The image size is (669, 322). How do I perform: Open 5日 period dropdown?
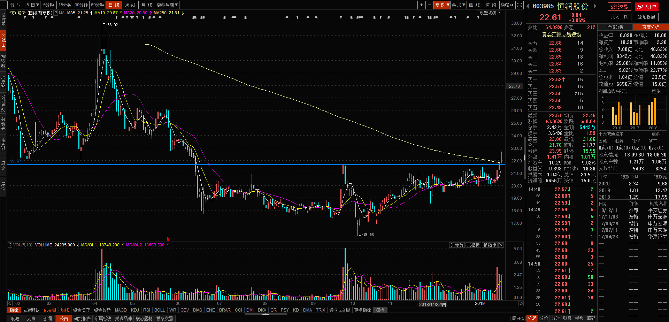point(33,5)
